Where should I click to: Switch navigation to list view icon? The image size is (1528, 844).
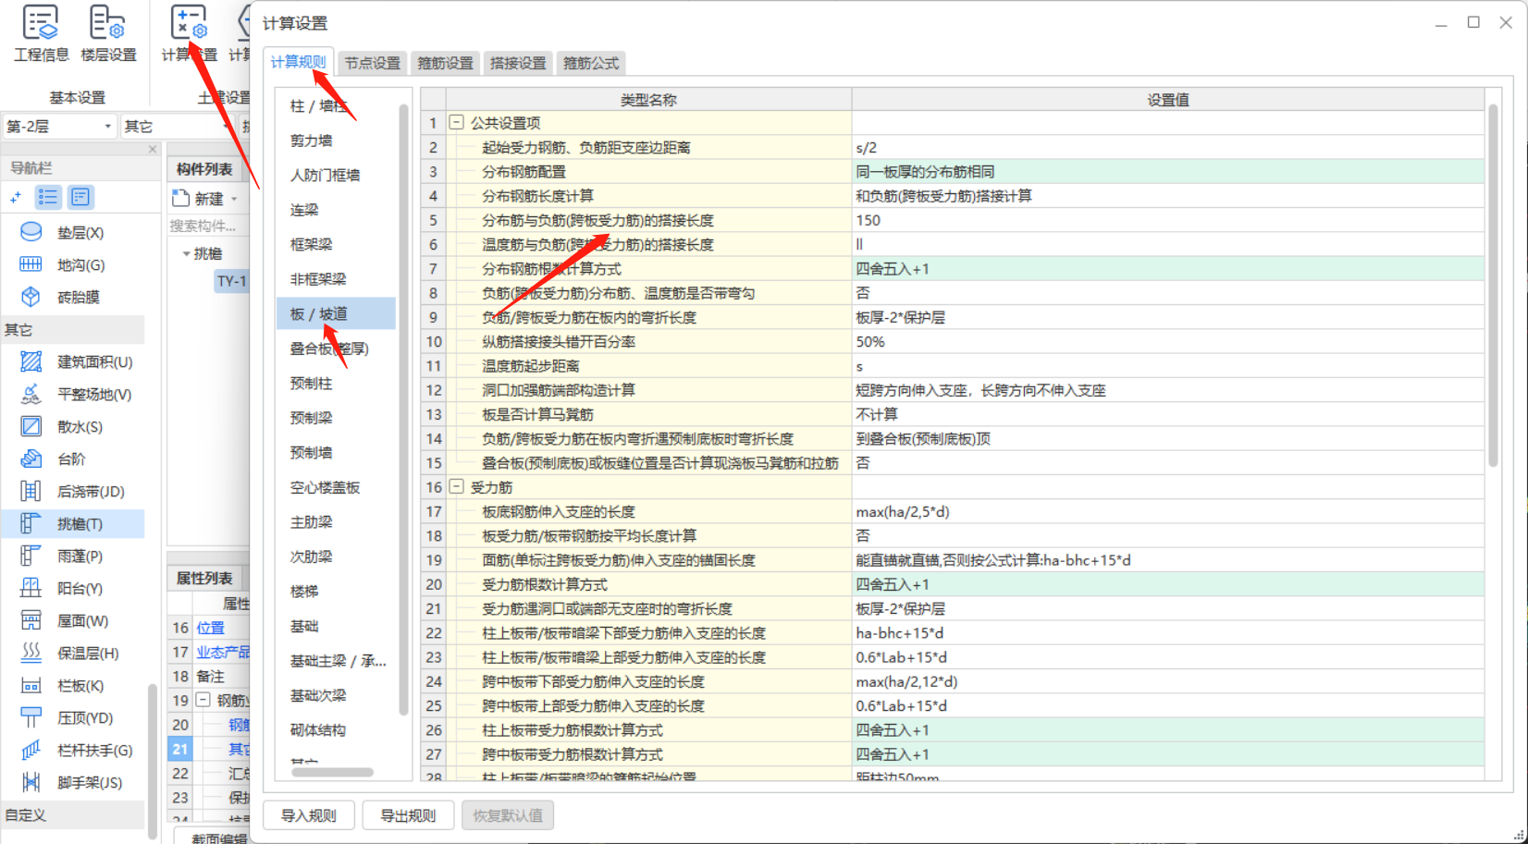[48, 197]
